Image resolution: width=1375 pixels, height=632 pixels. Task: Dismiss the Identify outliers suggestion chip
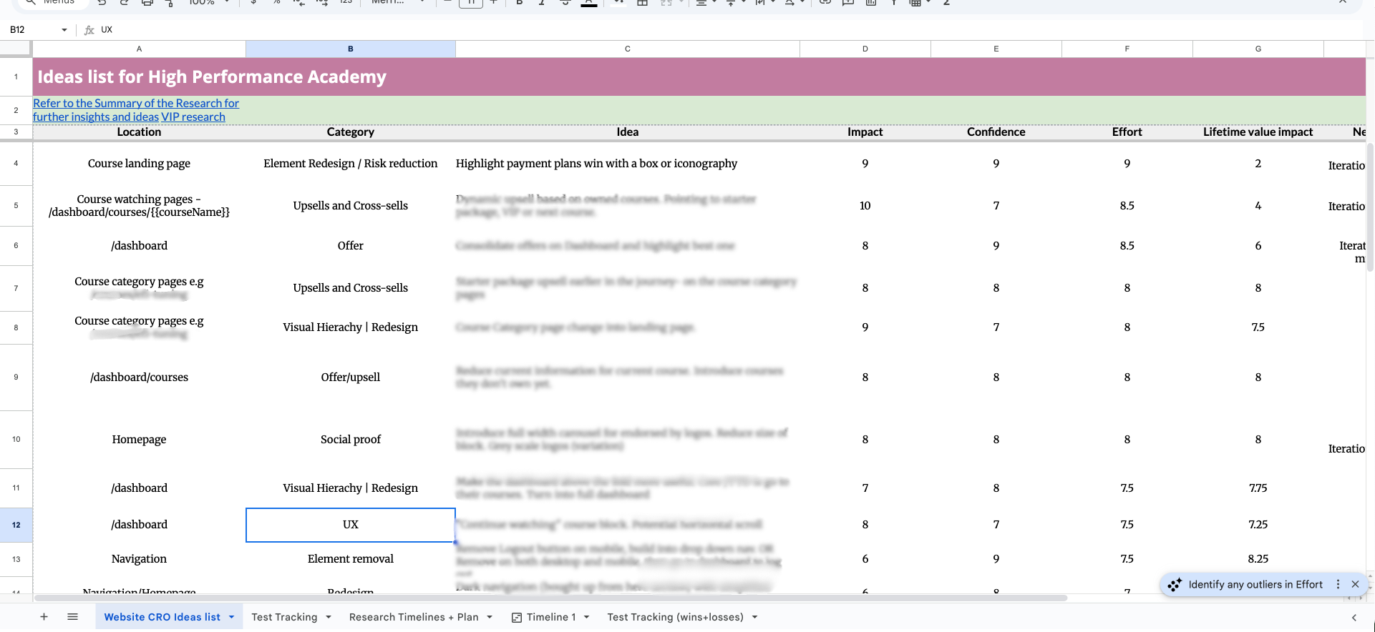tap(1355, 585)
